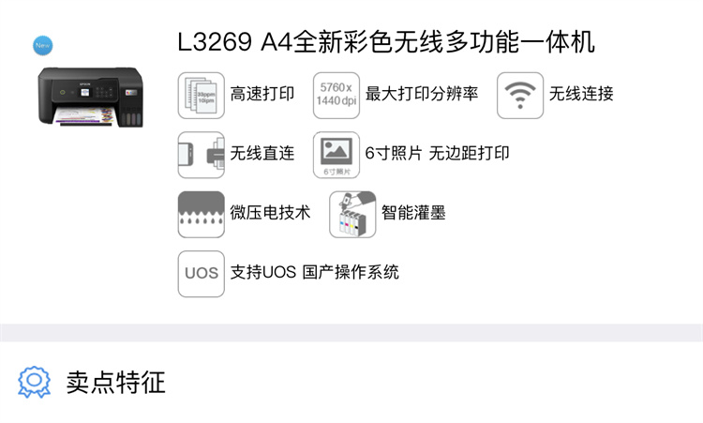The height and width of the screenshot is (423, 703).
Task: Click the 智能灌墨 text
Action: pos(413,213)
